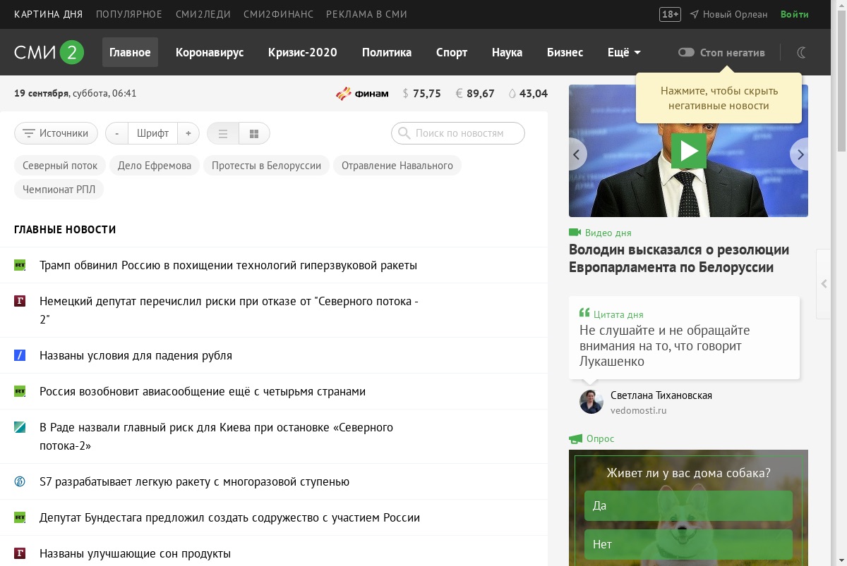The height and width of the screenshot is (566, 847).
Task: Click source icon beside авиасообщение headline
Action: 20,391
